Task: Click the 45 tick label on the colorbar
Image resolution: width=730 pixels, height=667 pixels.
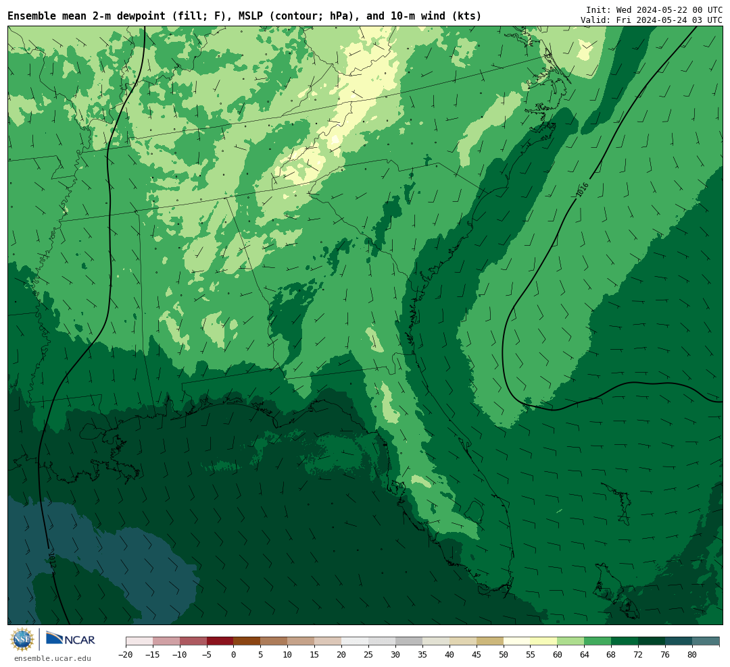Action: [477, 654]
